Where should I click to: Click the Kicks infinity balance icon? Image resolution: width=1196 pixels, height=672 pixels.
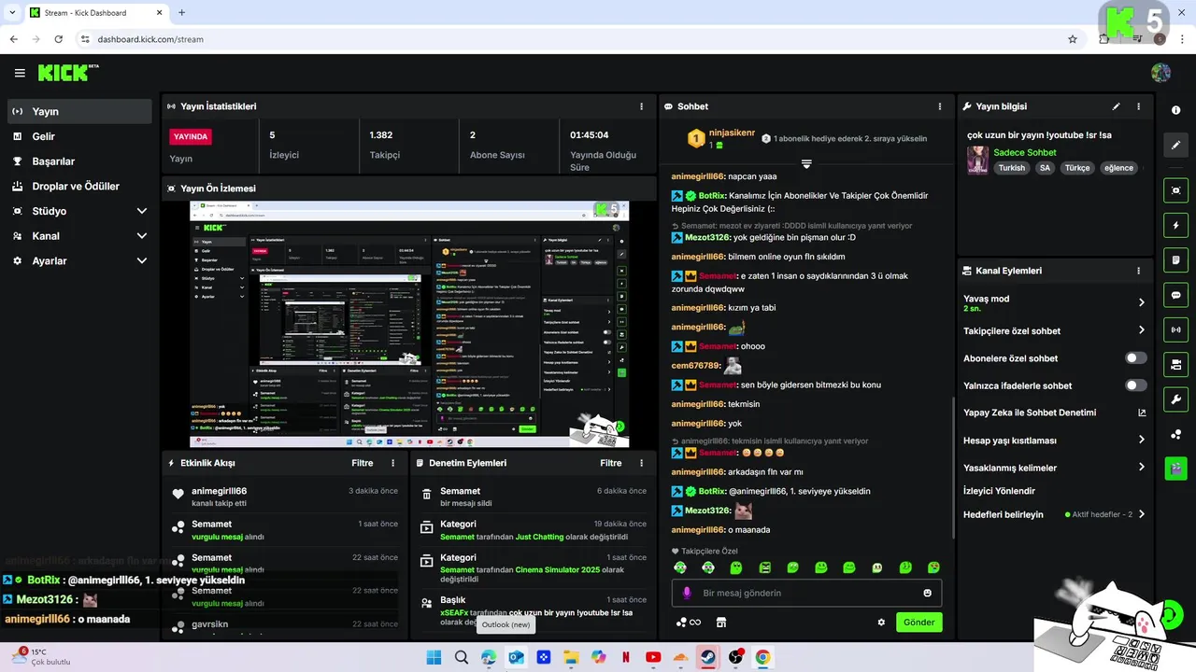[689, 623]
